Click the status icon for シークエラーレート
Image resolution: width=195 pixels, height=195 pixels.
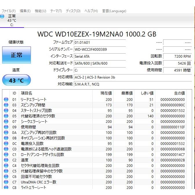coord(6,121)
